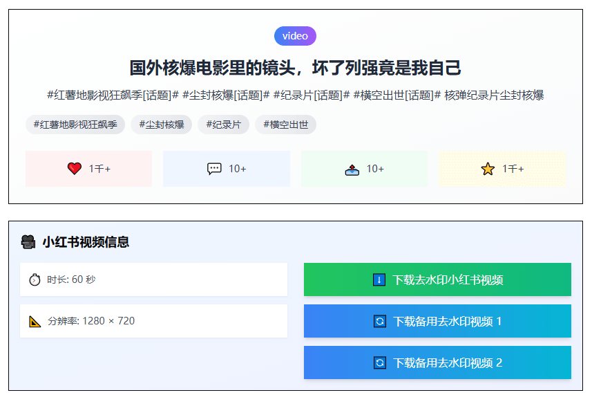This screenshot has height=395, width=592.
Task: Select the #红薯地影视狂飙季 tag chip
Action: coord(75,125)
